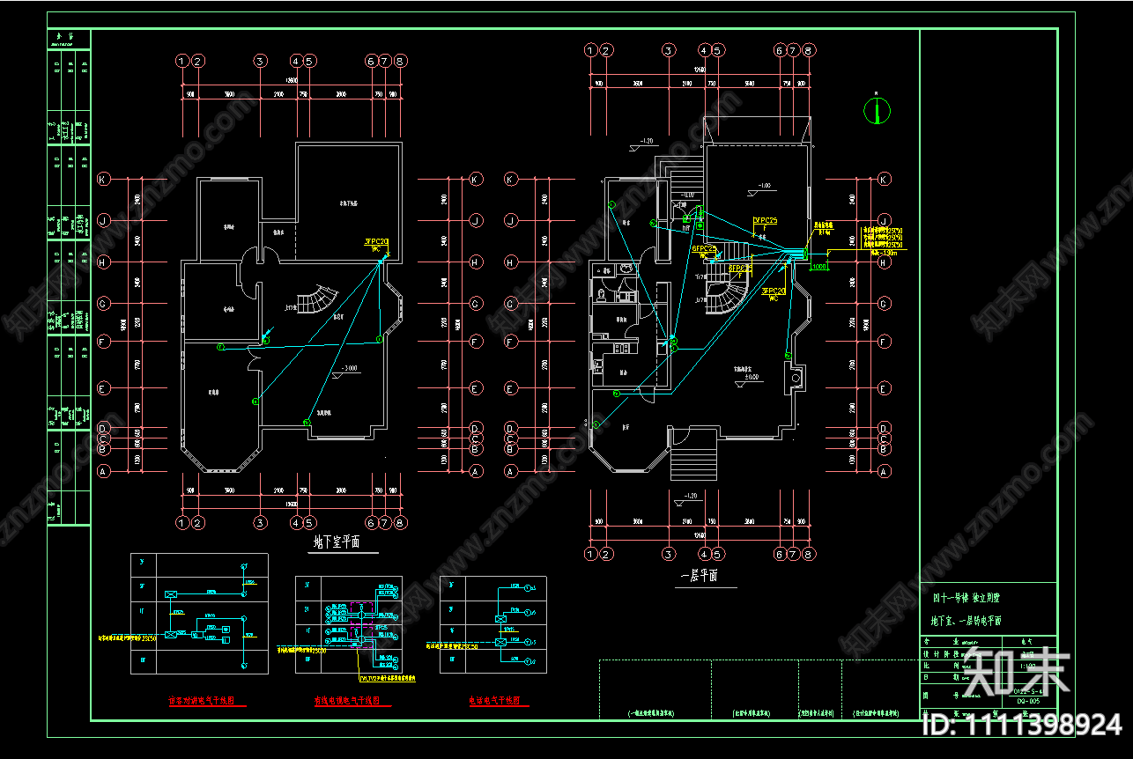1133x759 pixels.
Task: Select the stacked yellow conduit notes beside first-floor plan
Action: click(x=882, y=237)
